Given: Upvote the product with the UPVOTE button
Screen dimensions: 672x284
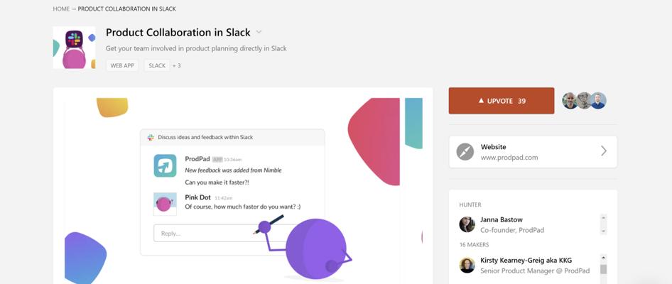Looking at the screenshot, I should click(502, 101).
